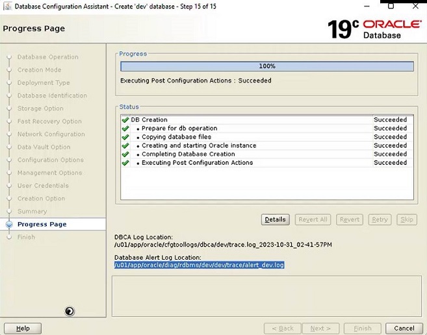Screen dimensions: 427x335
Task: Click check beside Executing Post Configuration Actions
Action: [x=125, y=163]
